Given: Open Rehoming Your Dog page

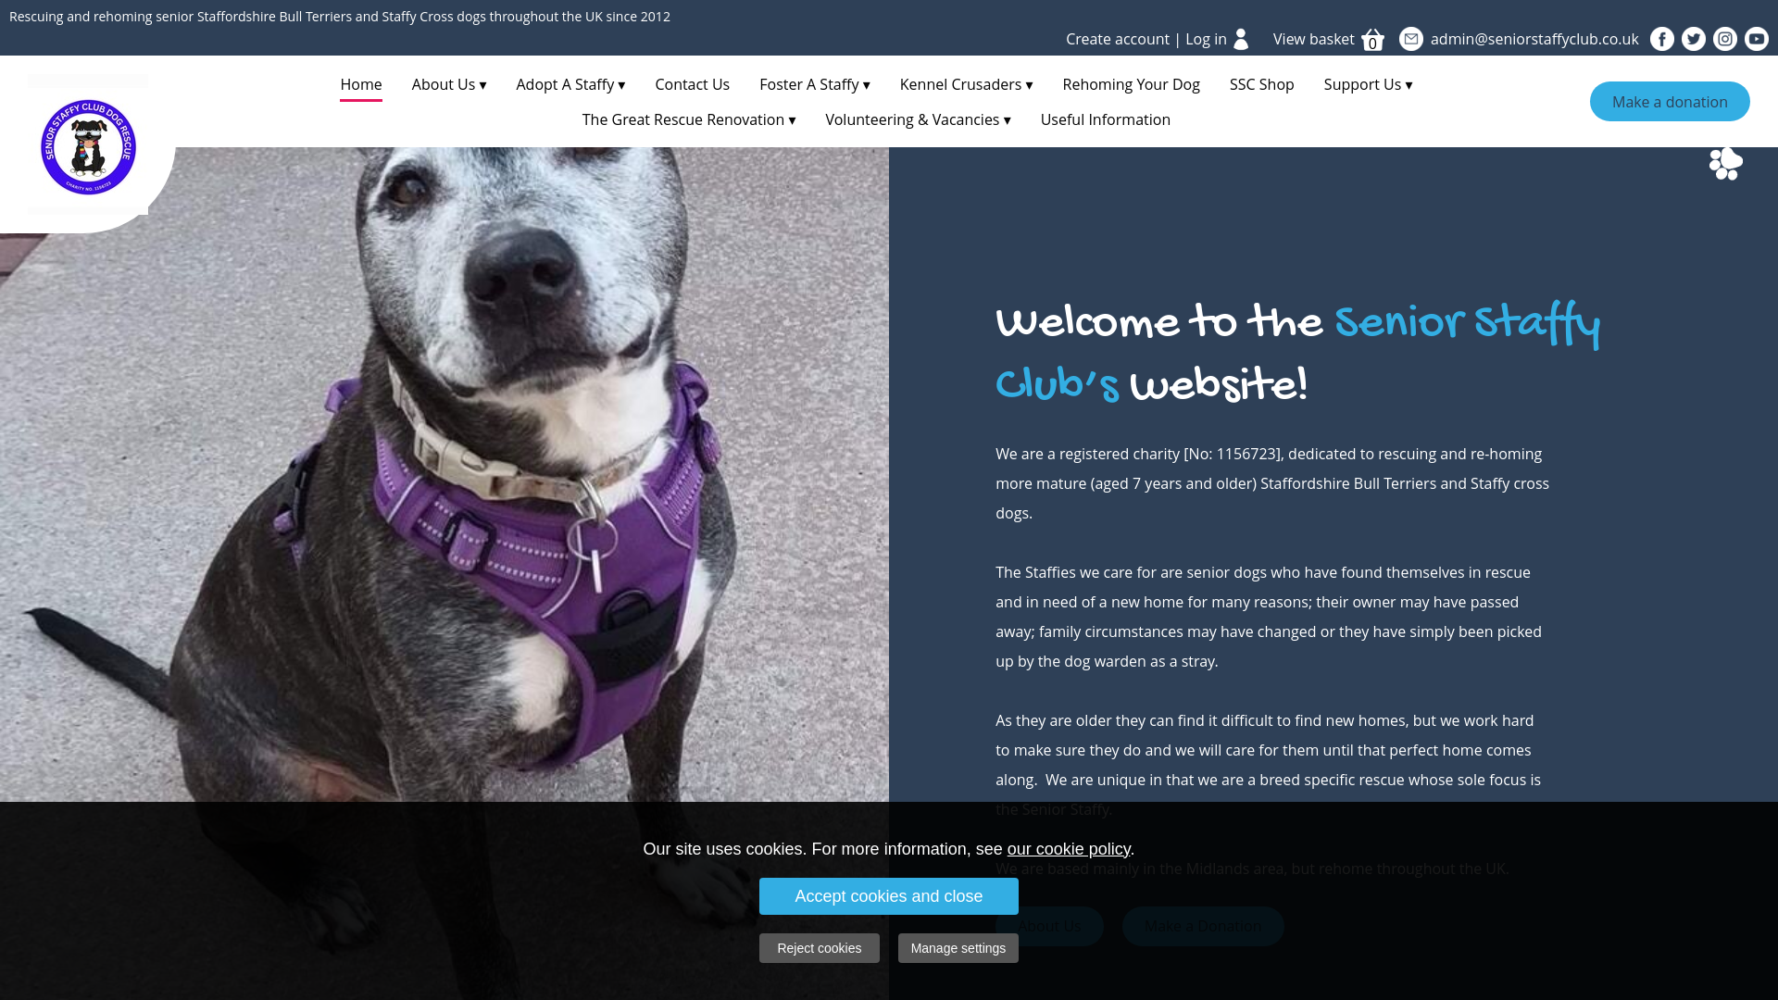Looking at the screenshot, I should [1131, 84].
